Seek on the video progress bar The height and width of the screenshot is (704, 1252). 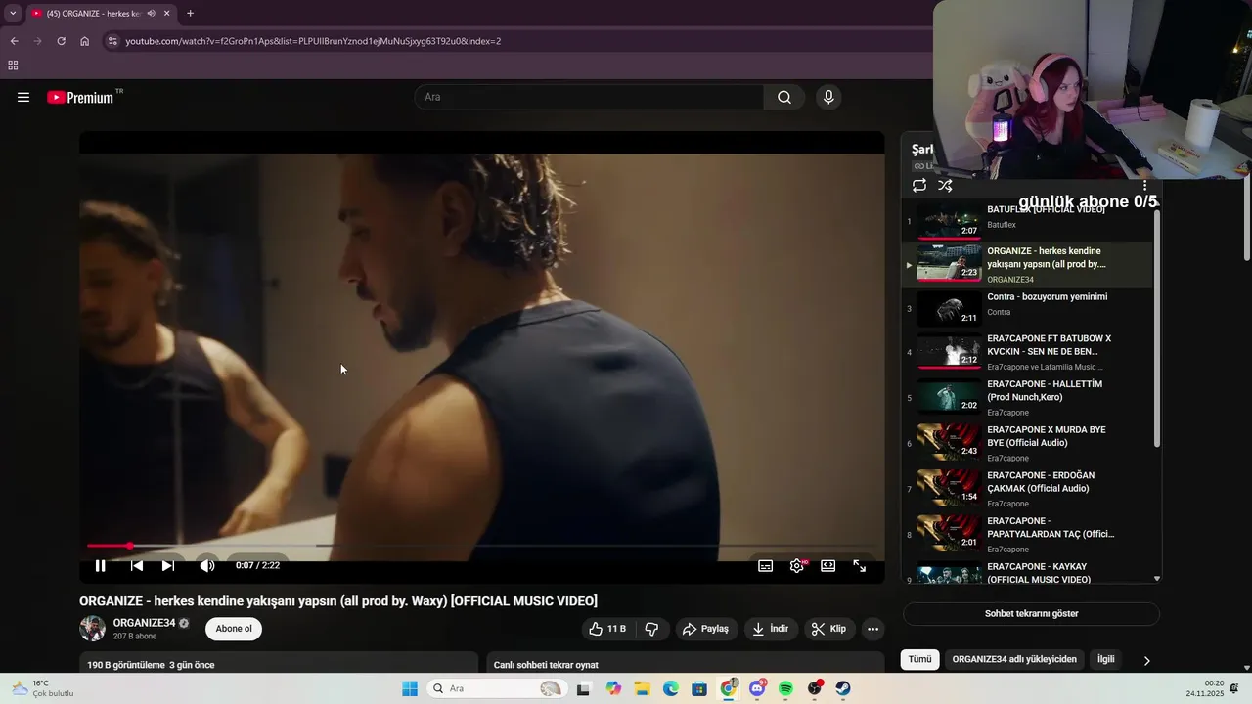pos(481,546)
